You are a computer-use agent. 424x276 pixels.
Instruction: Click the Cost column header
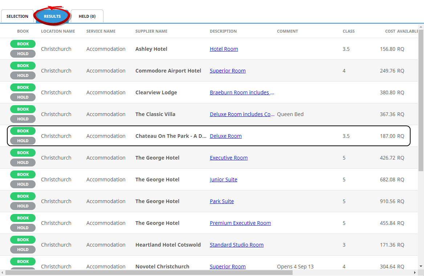[390, 31]
